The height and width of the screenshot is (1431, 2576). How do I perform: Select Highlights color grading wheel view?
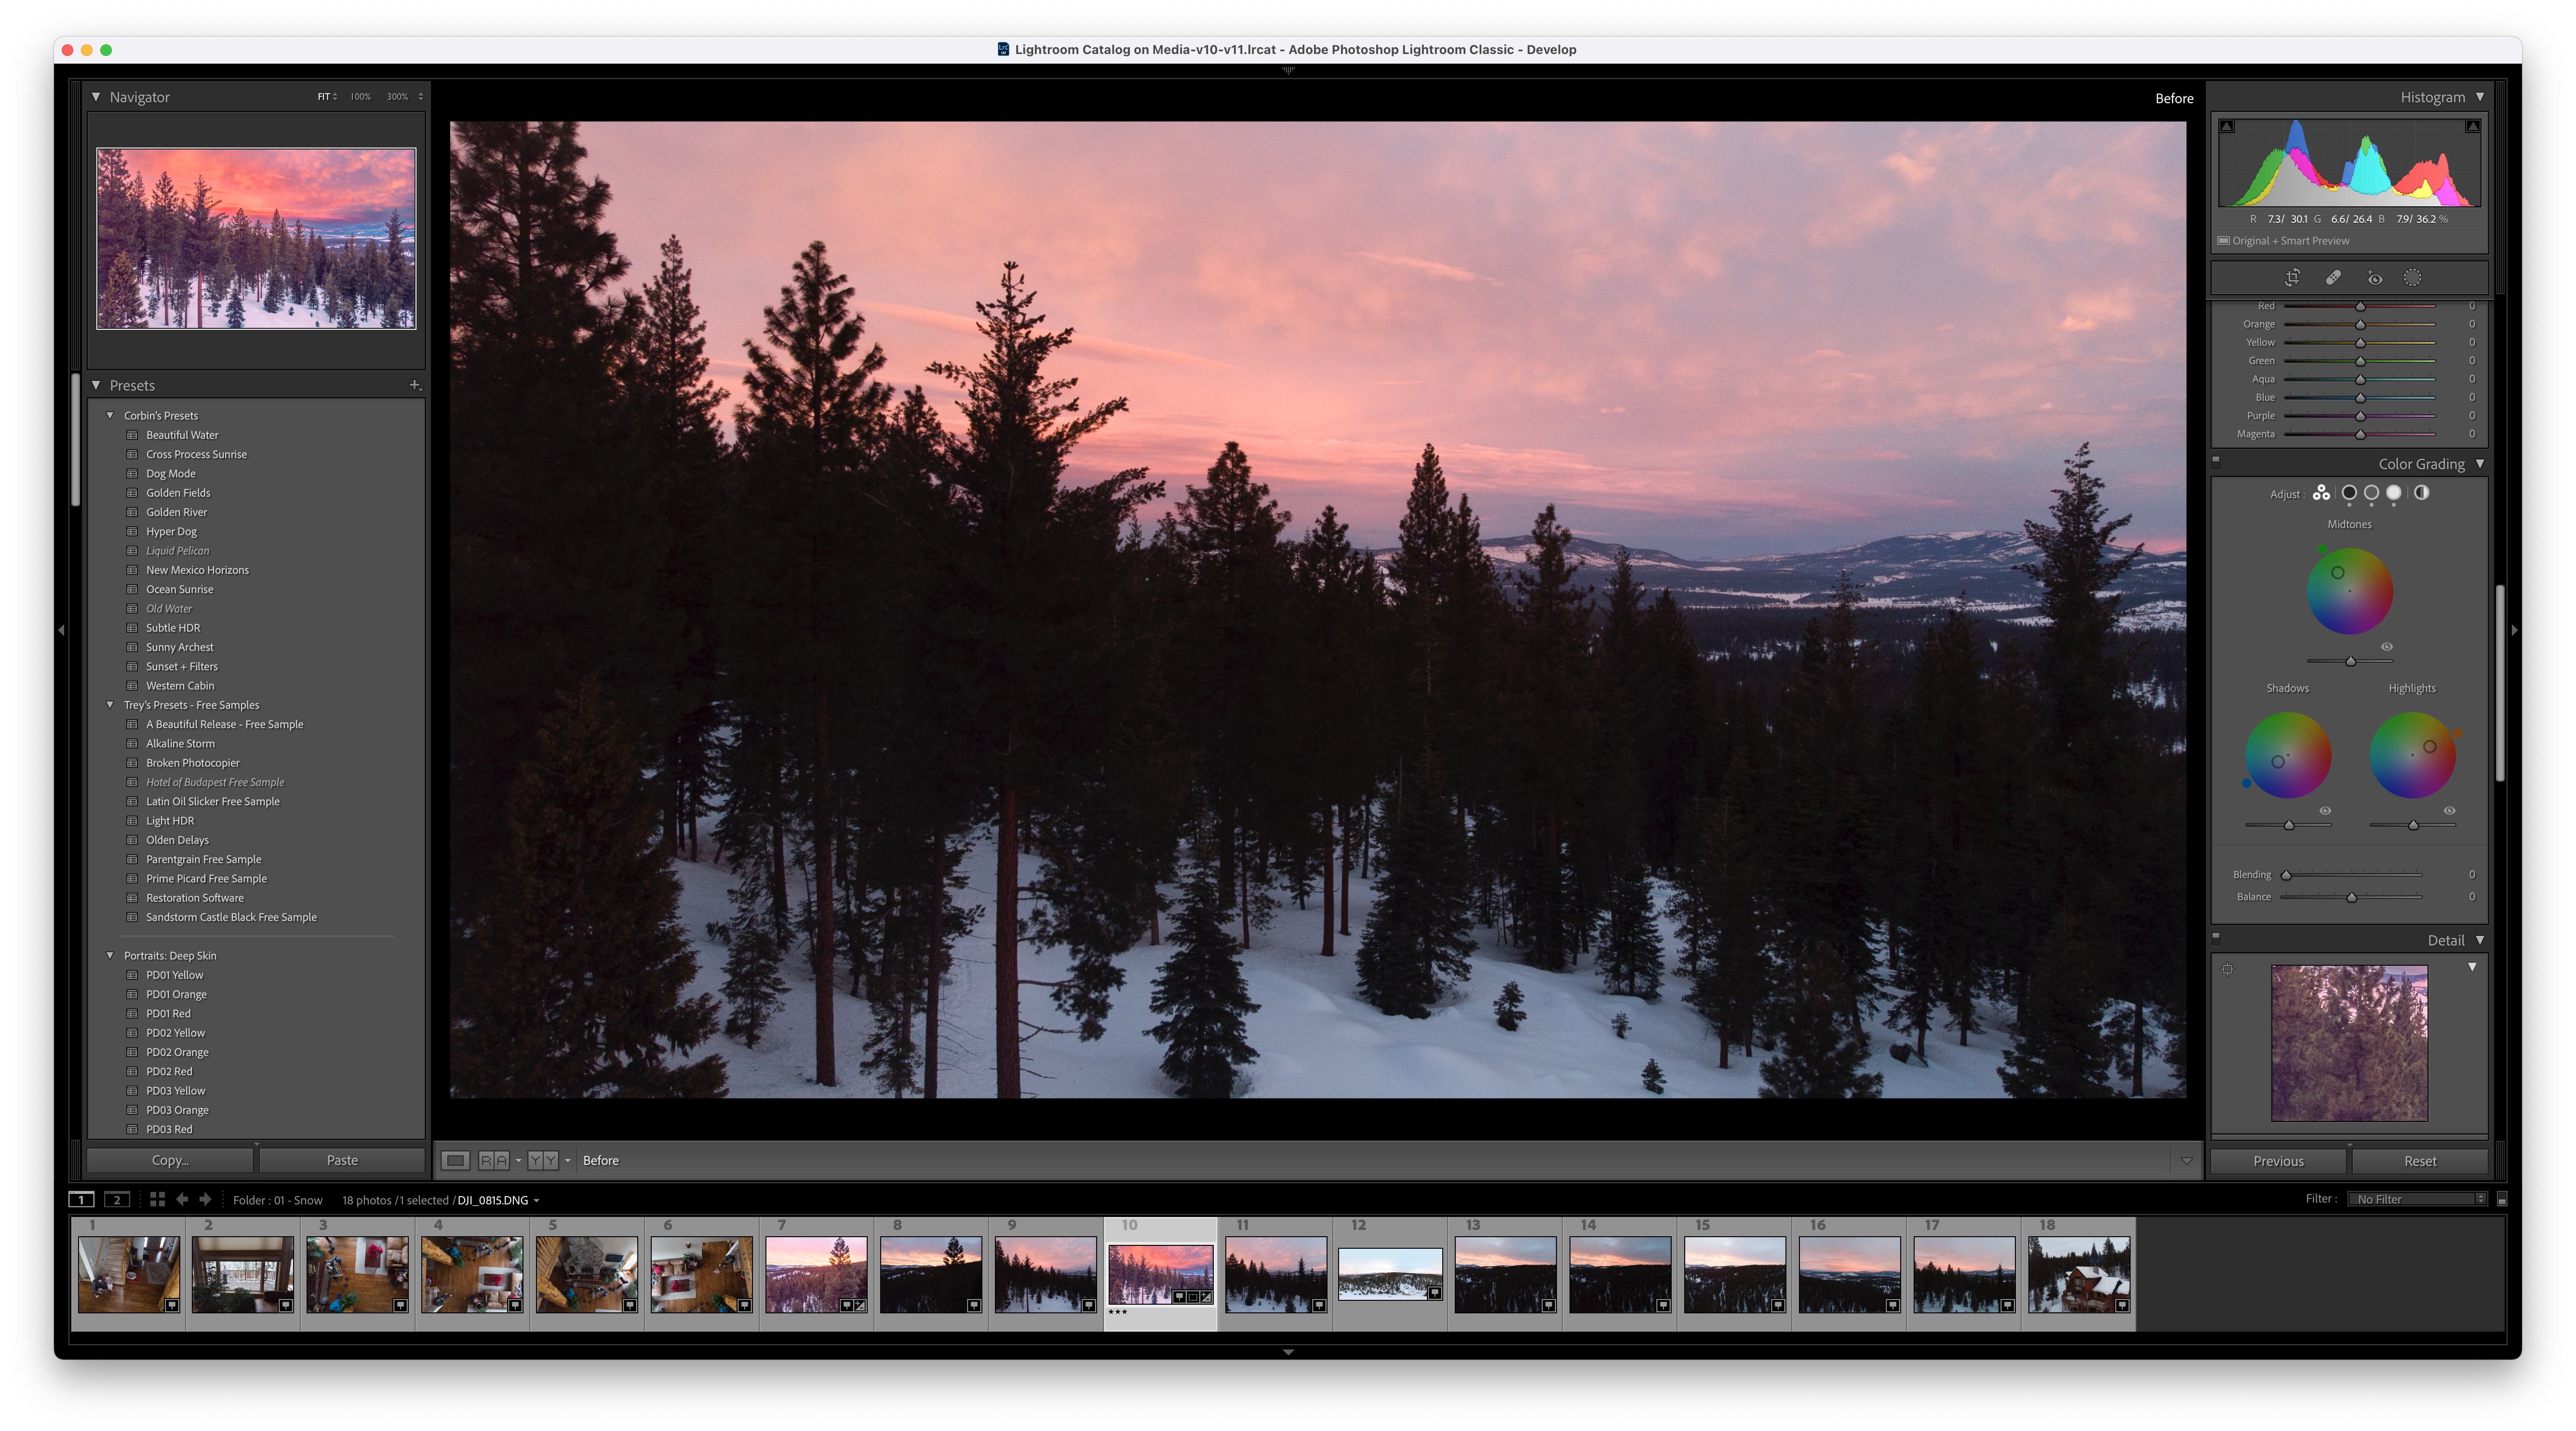(x=2394, y=493)
